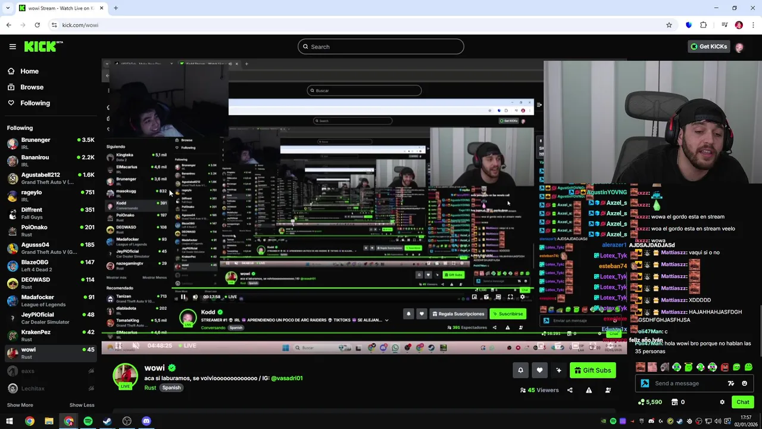Open Aguss04 channel in sidebar
Screen dimensions: 762x429
[x=51, y=248]
